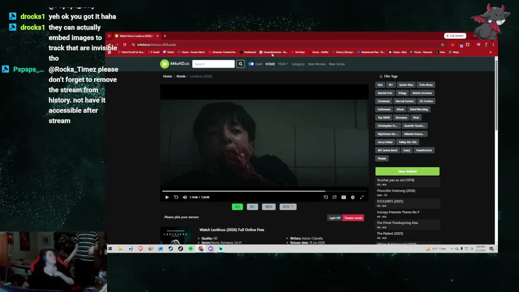Click the M4uHD.cx site logo

[x=175, y=64]
